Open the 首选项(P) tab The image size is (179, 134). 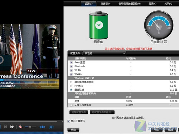pyautogui.click(x=105, y=4)
